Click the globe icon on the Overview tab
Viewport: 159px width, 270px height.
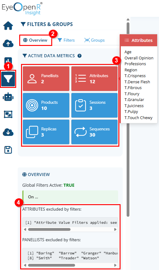(25, 40)
